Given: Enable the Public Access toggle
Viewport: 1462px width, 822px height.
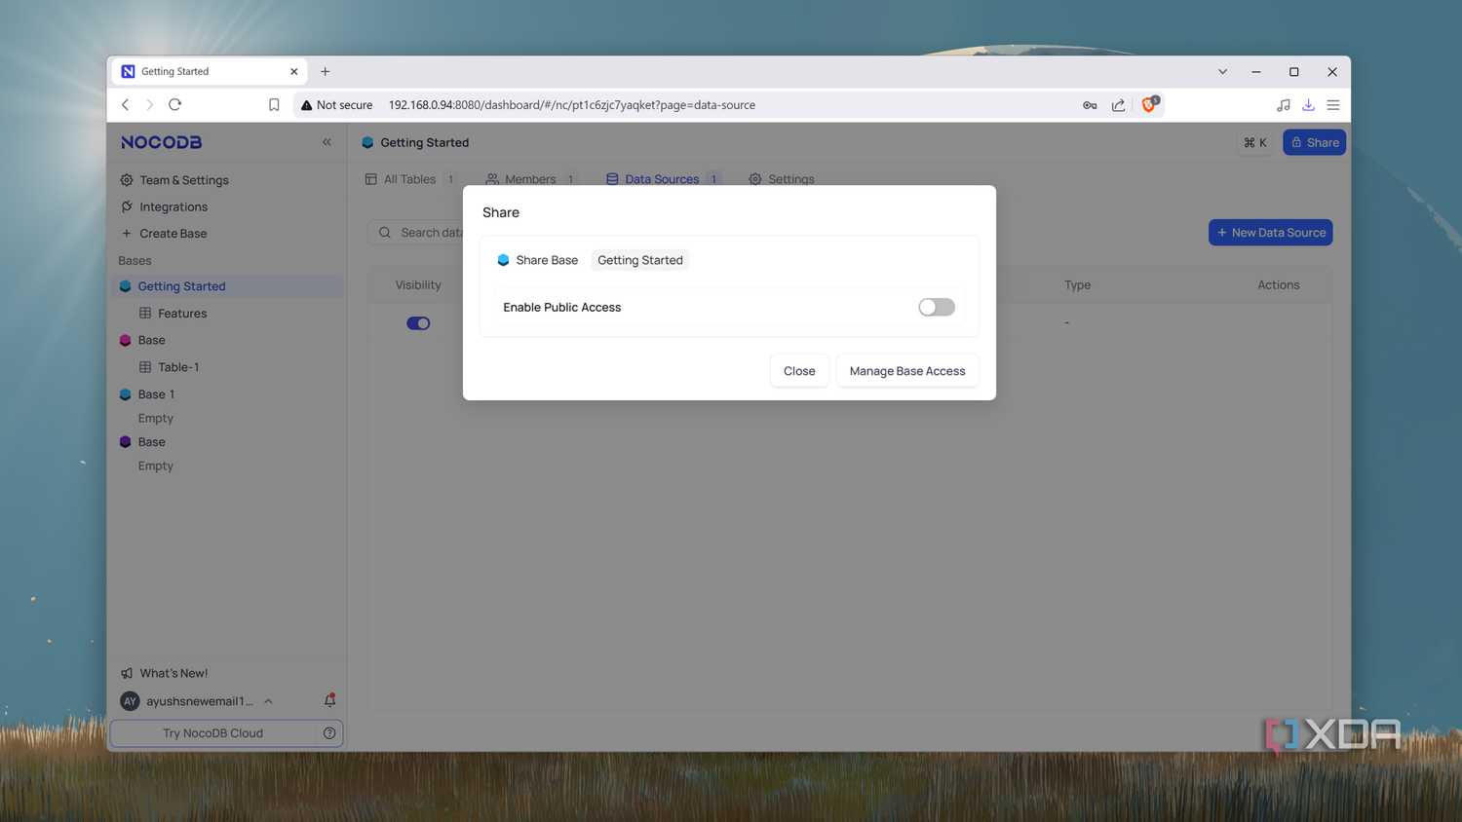Looking at the screenshot, I should point(936,307).
